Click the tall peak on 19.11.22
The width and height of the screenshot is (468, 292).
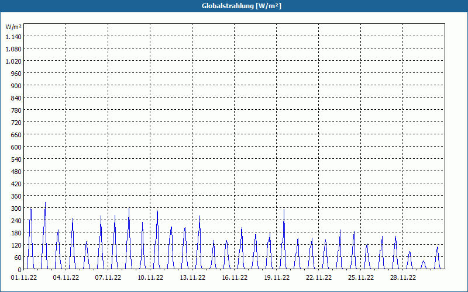click(284, 210)
